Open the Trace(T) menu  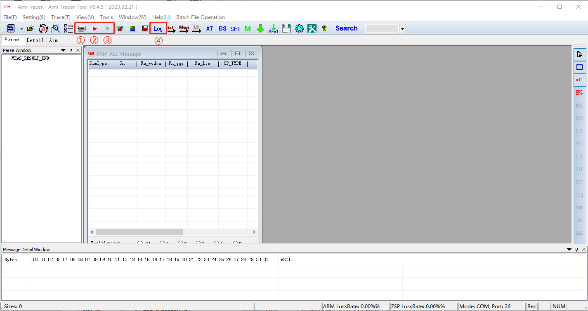pos(61,17)
